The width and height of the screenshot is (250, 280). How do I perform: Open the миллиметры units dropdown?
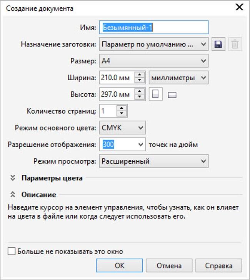pyautogui.click(x=178, y=78)
